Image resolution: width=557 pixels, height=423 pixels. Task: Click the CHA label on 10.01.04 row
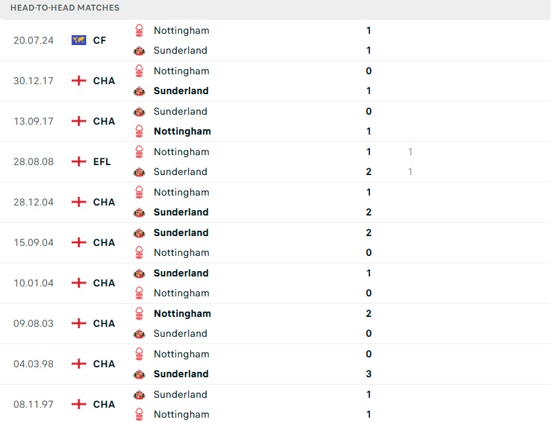104,283
